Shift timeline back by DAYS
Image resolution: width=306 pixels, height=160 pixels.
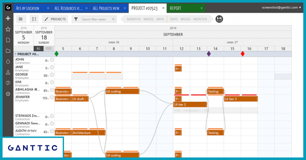click(x=160, y=19)
